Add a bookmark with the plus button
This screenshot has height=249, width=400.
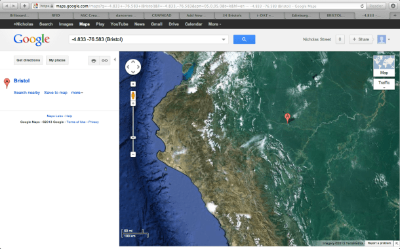[x=24, y=6]
